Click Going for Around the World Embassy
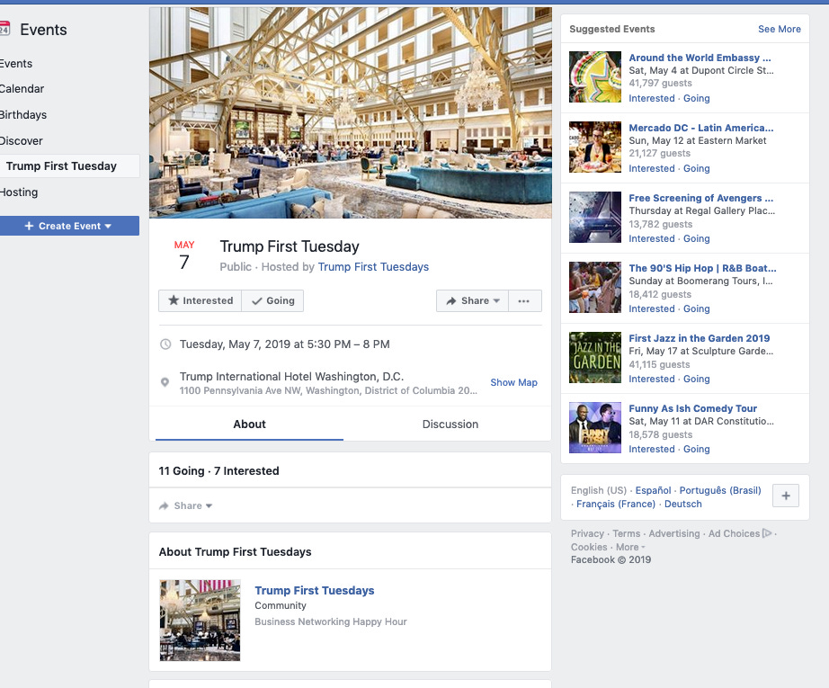This screenshot has width=829, height=688. (x=696, y=98)
